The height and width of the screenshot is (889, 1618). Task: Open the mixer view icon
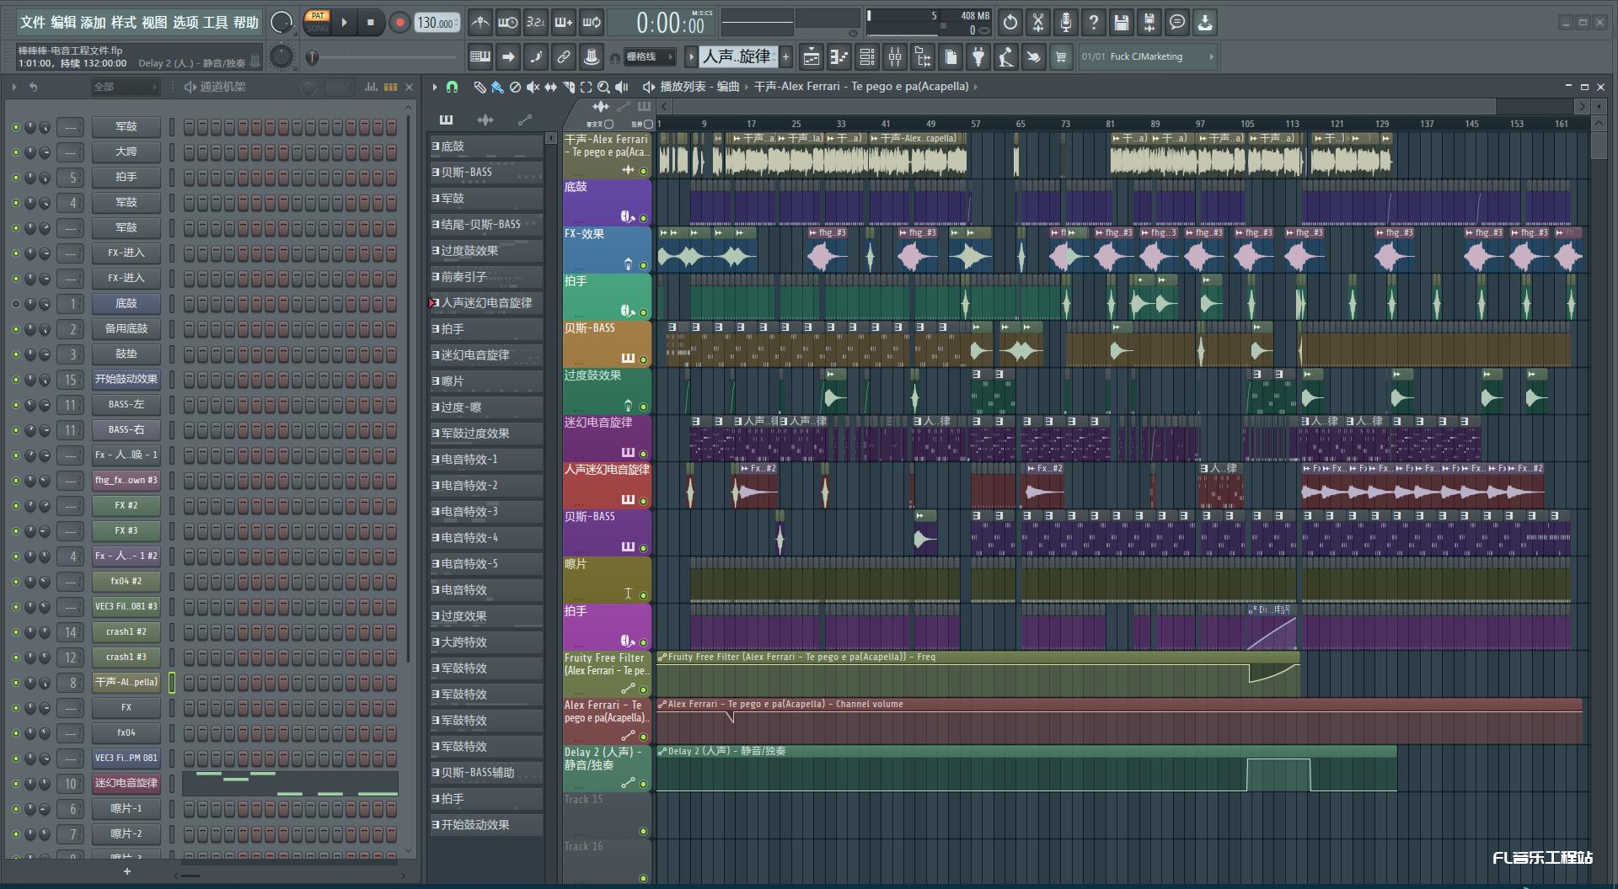[895, 57]
